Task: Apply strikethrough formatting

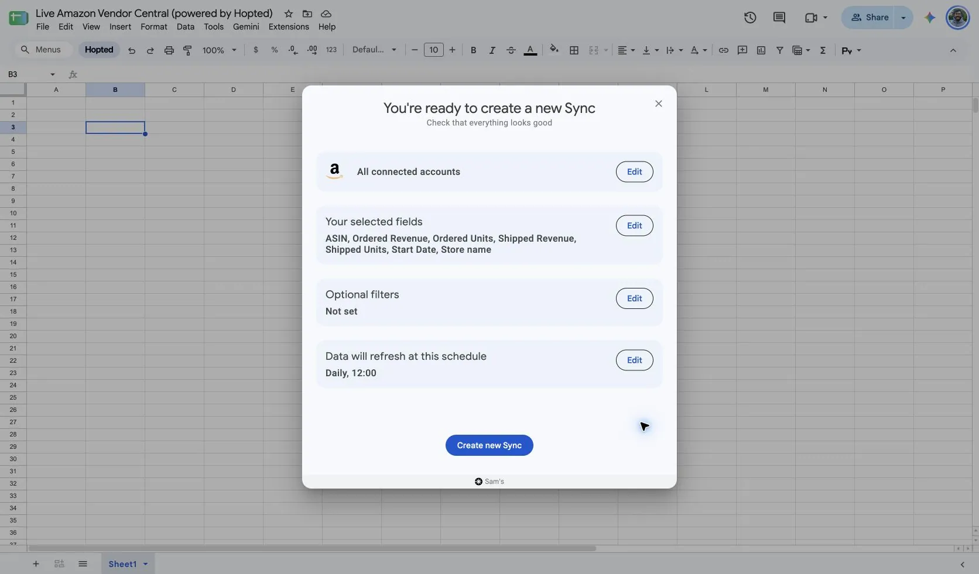Action: coord(511,50)
